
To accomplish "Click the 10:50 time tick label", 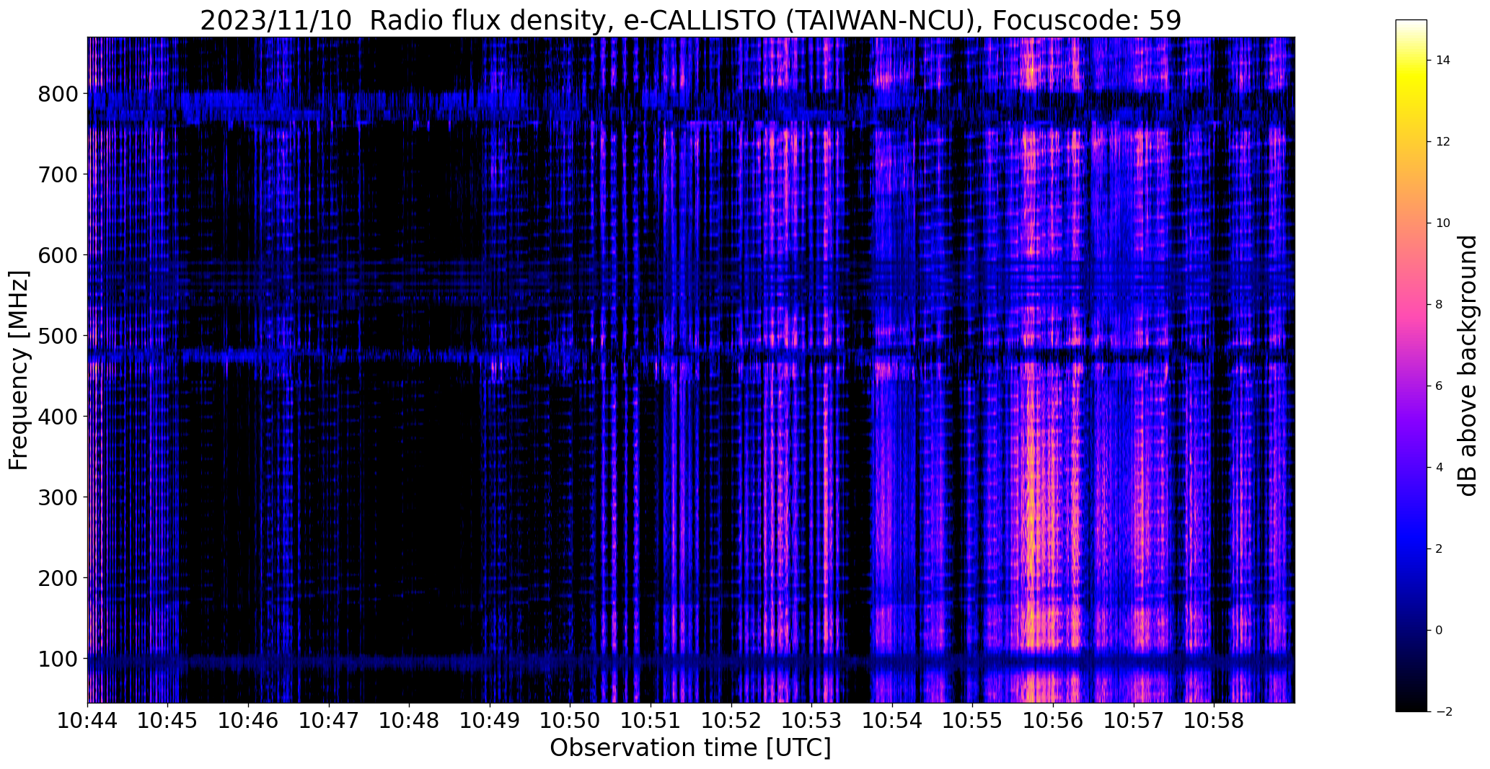I will pos(570,720).
